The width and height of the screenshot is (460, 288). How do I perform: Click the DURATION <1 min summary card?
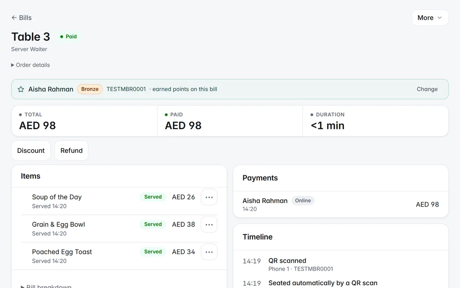(x=375, y=121)
